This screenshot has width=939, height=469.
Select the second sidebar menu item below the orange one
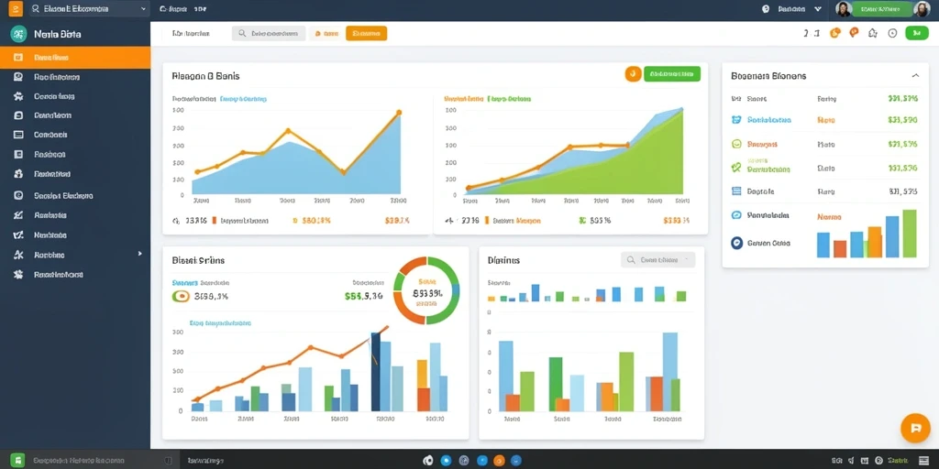75,95
